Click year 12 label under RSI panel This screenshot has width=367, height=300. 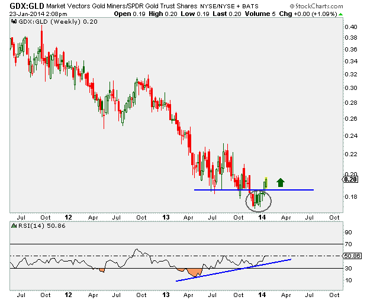click(x=68, y=295)
